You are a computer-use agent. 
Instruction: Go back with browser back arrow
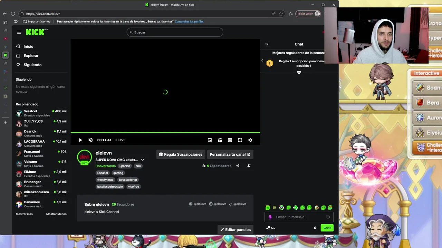(4, 14)
